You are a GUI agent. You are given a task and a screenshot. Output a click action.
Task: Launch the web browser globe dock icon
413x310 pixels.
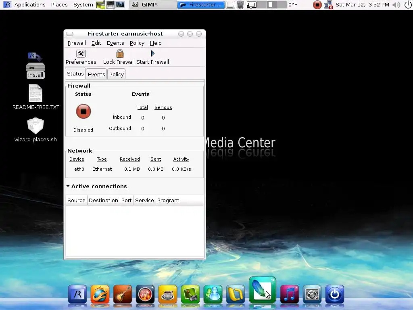[100, 294]
